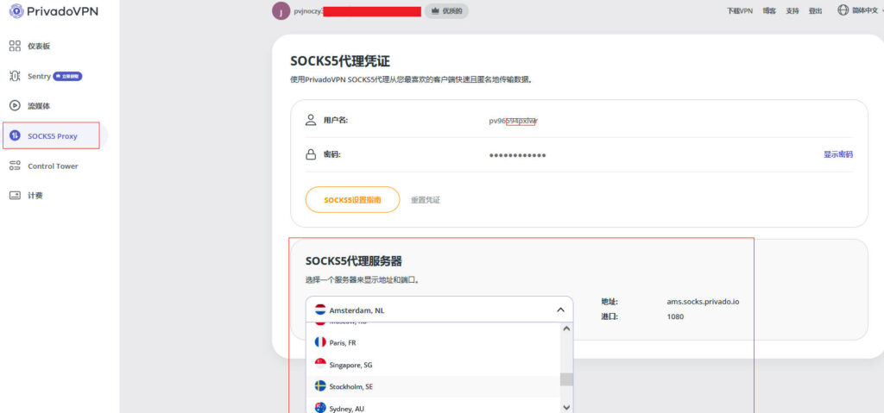Image resolution: width=884 pixels, height=413 pixels.
Task: Open the 仪表板 dashboard icon
Action: click(16, 47)
